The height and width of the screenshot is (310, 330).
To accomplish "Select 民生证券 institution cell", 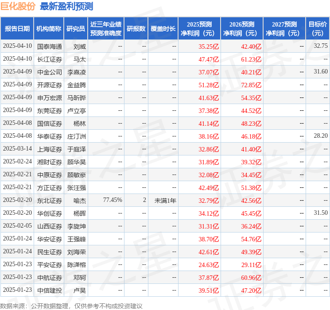I will pos(50,252).
